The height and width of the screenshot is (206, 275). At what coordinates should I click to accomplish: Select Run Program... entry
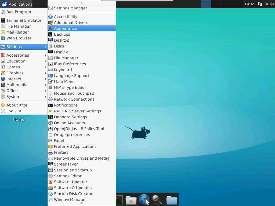coord(24,12)
